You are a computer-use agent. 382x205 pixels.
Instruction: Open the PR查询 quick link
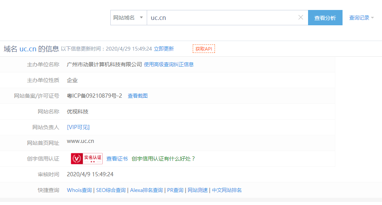point(175,190)
